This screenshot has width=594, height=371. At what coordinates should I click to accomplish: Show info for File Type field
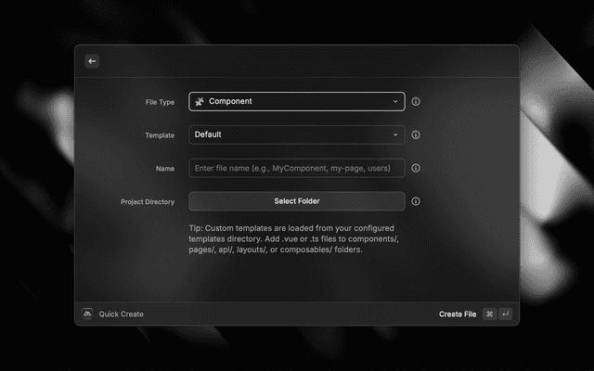pyautogui.click(x=416, y=101)
